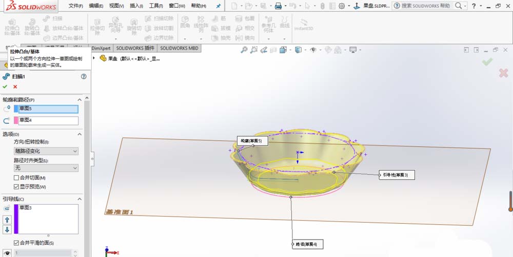513x257 pixels.
Task: Switch to the SOLIDWORKS MBD tab
Action: tap(179, 48)
